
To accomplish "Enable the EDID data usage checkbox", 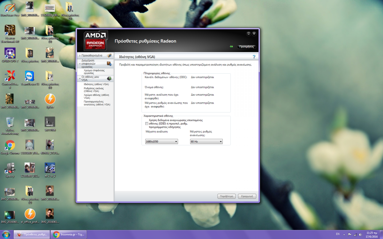I will tap(147, 123).
